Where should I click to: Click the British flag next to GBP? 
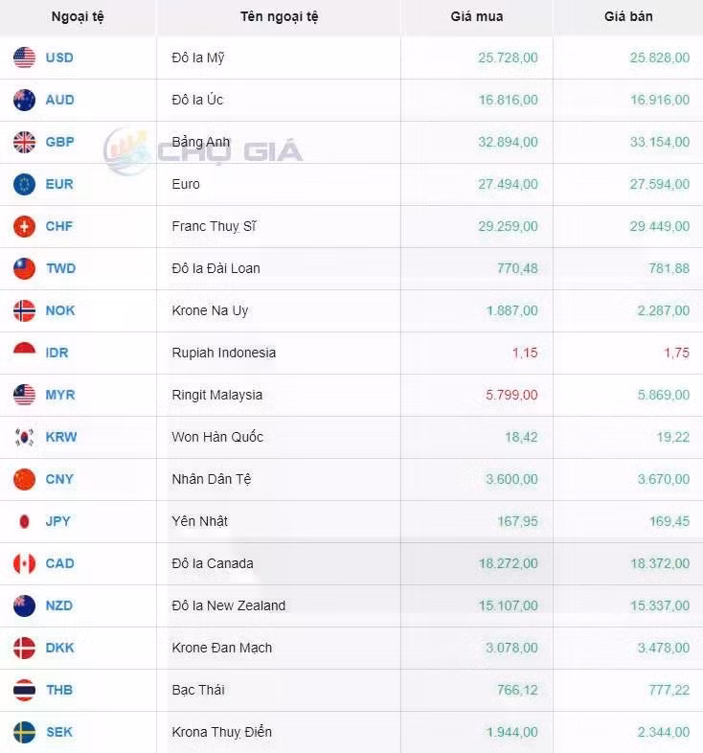tap(25, 142)
